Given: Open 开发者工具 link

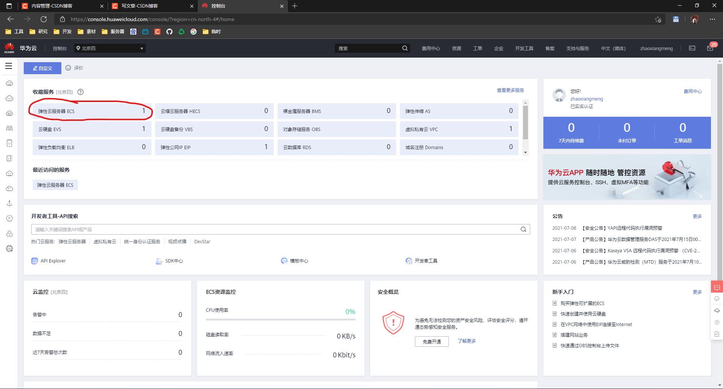Looking at the screenshot, I should click(x=421, y=261).
